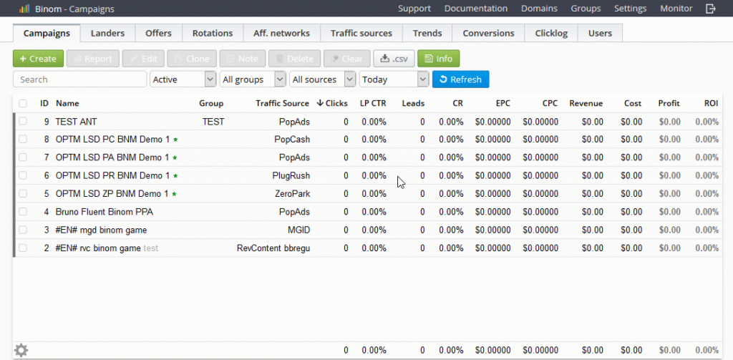Switch to the Trends tab
This screenshot has height=360, width=733.
click(x=427, y=33)
